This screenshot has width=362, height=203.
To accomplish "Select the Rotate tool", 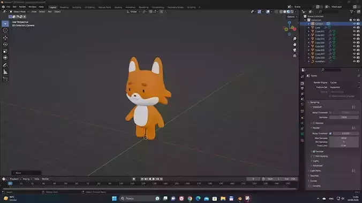I will click(5, 44).
